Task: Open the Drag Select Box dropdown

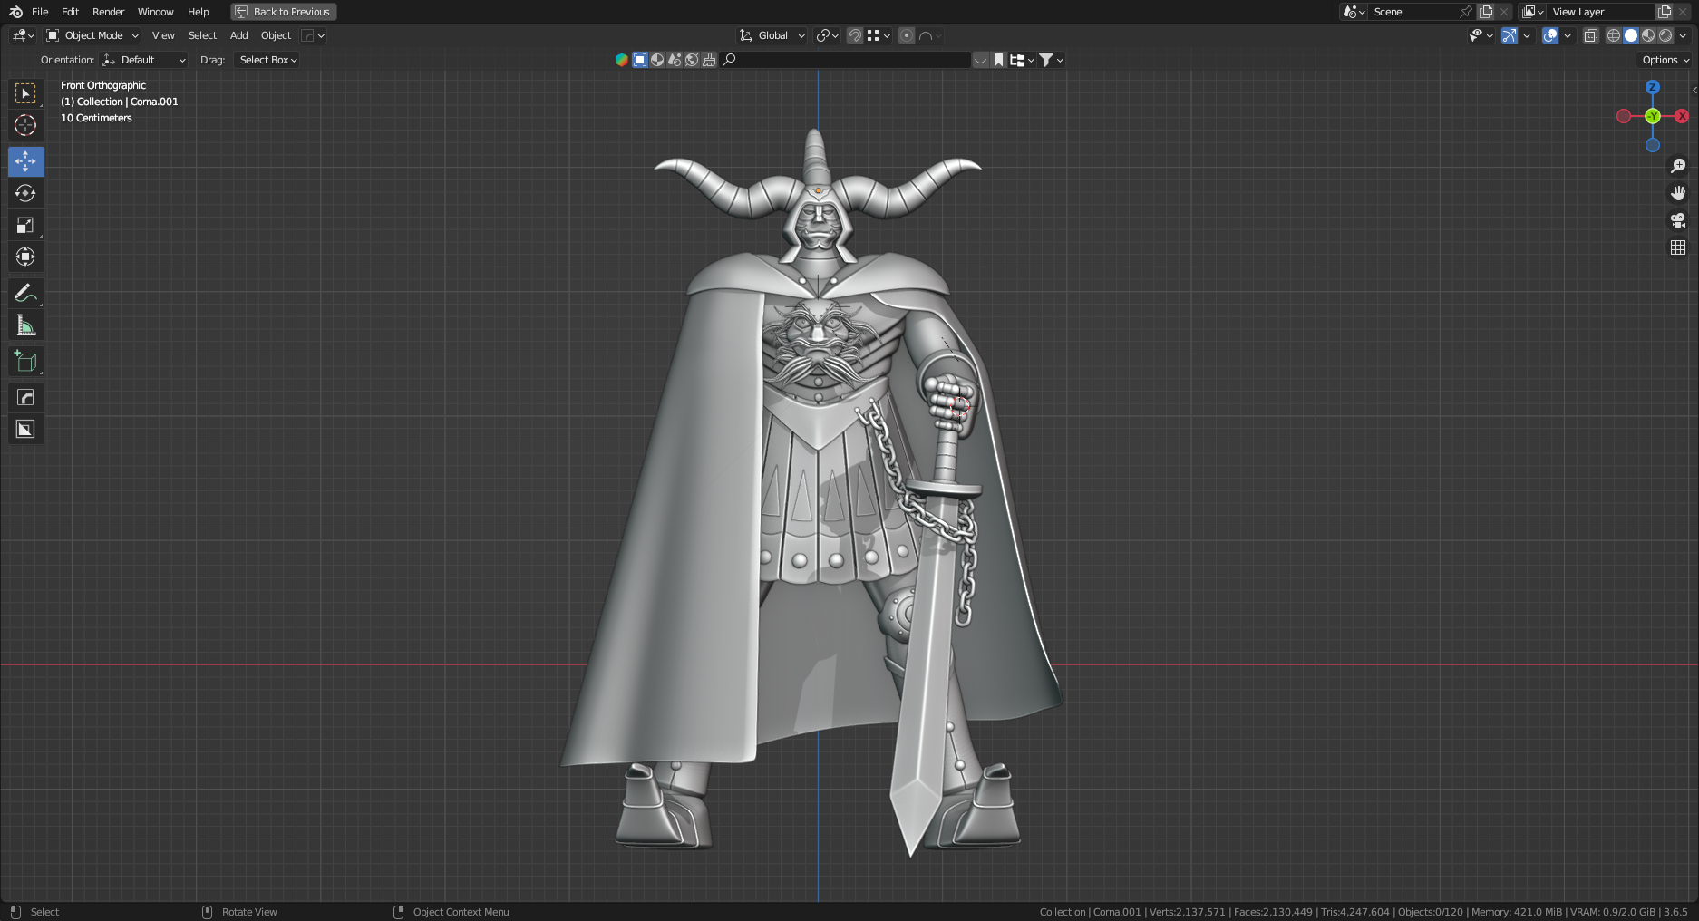Action: pos(267,60)
